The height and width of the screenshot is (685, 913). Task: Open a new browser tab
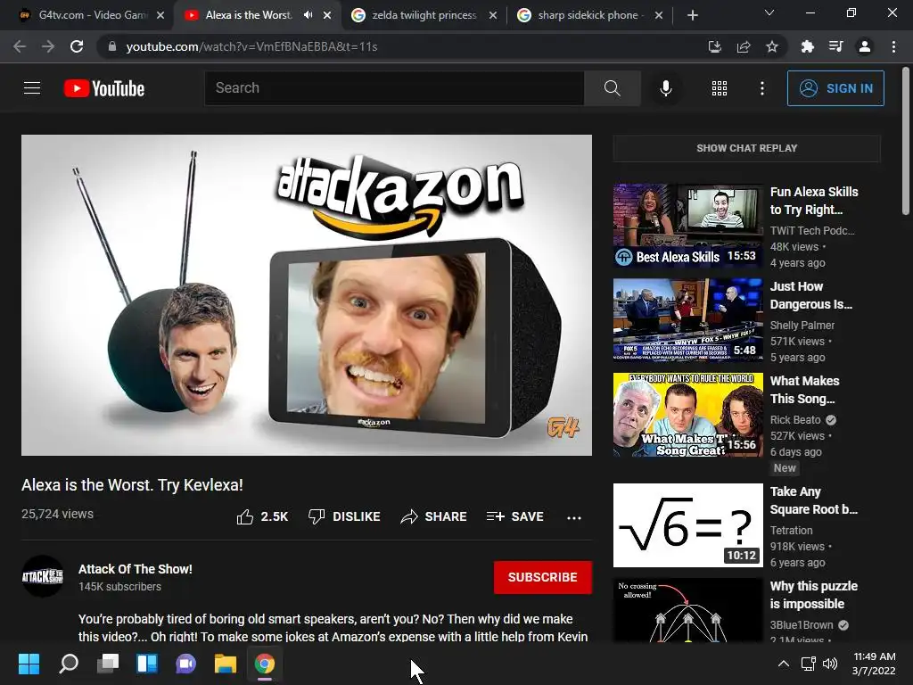692,15
